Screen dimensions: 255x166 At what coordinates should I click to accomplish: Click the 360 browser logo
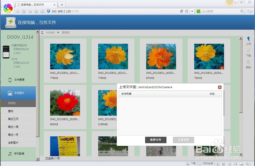pos(8,8)
